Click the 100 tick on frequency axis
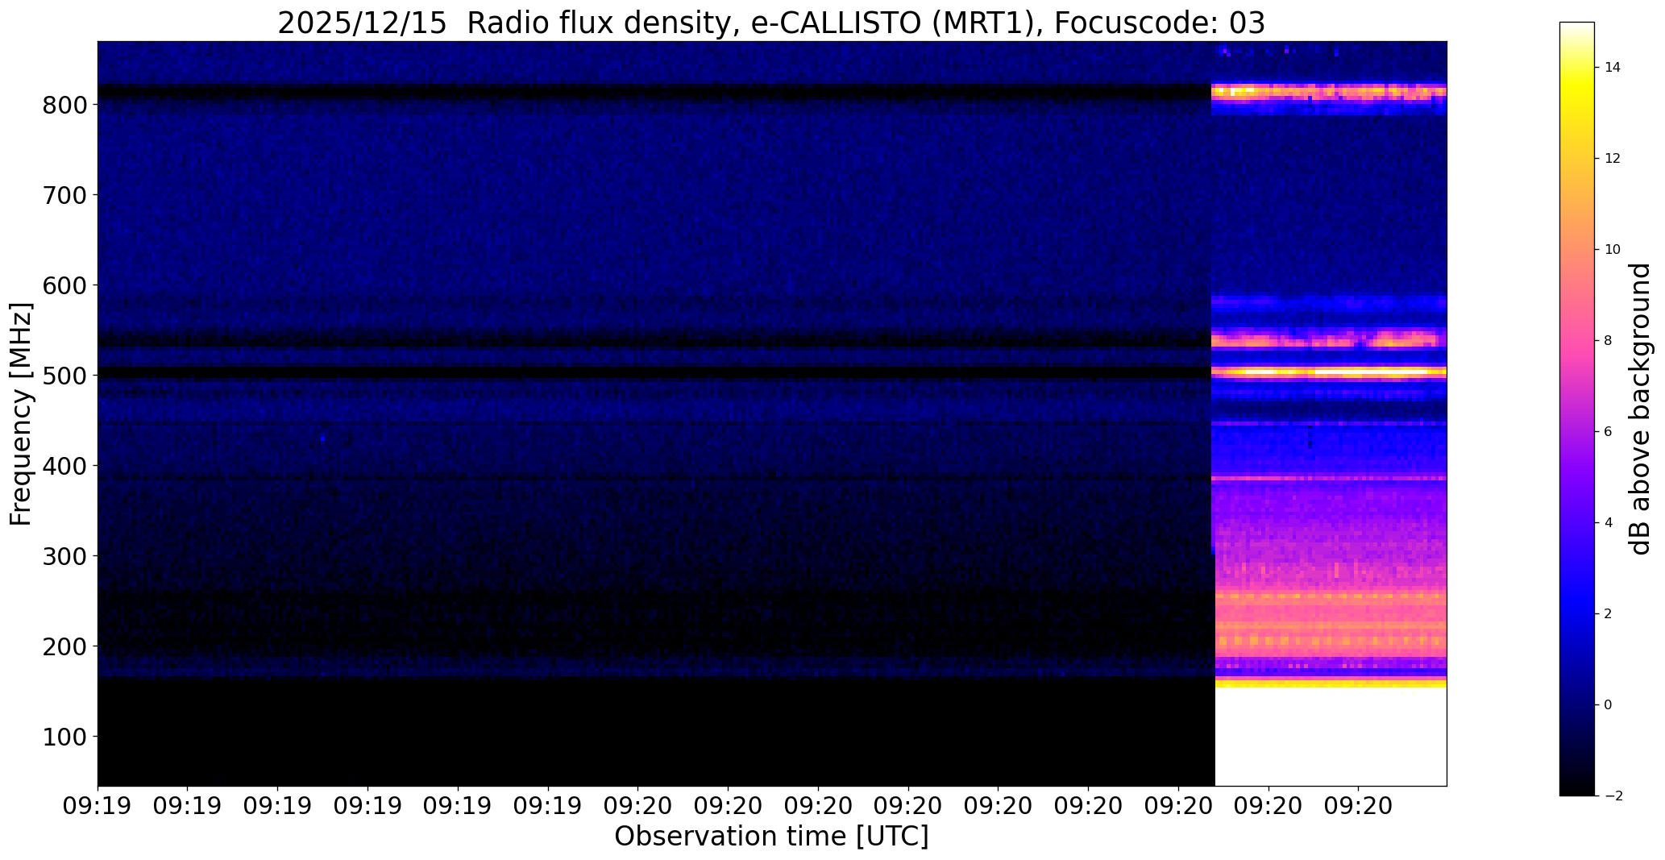The width and height of the screenshot is (1665, 860). point(64,737)
